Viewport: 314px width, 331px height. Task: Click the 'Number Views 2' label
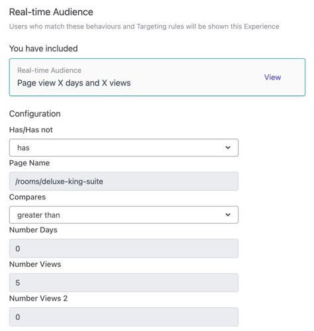tap(38, 299)
